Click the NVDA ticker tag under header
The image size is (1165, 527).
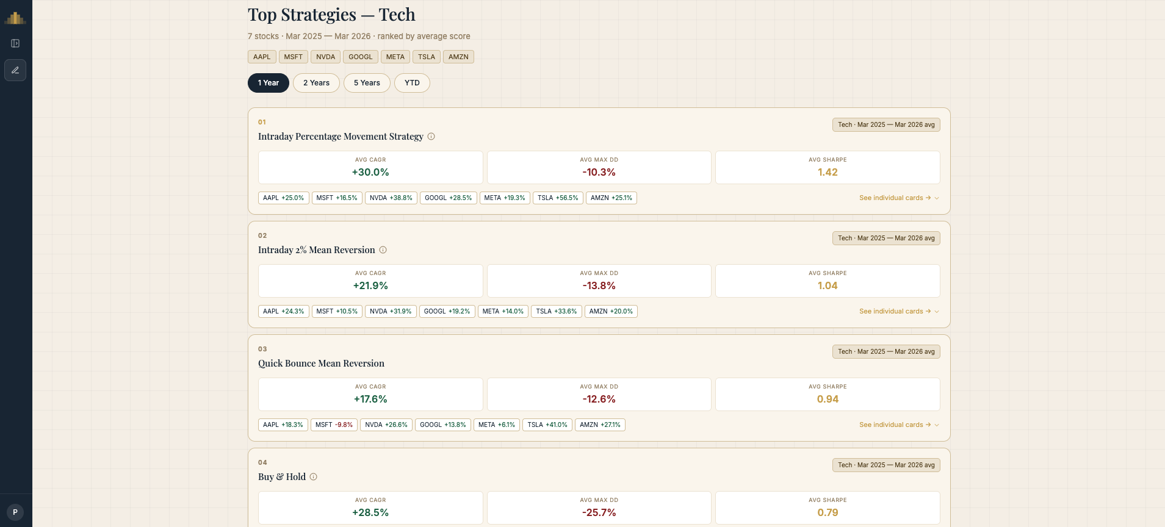click(326, 57)
